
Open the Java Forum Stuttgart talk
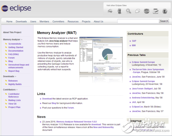tap(142, 88)
